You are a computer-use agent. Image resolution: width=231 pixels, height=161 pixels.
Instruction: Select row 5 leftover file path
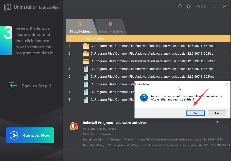pos(153,77)
